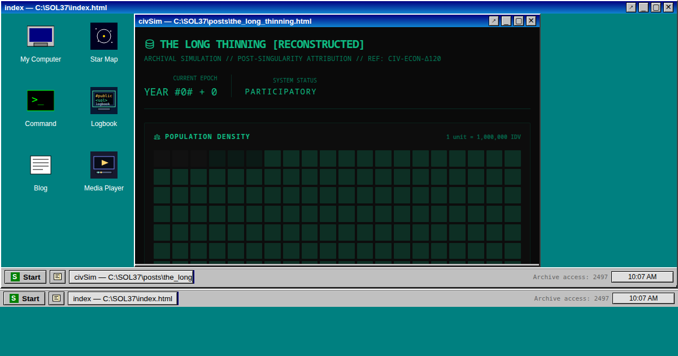Click the quick-launch icon beside the index taskbar button
678x356 pixels.
click(x=56, y=298)
